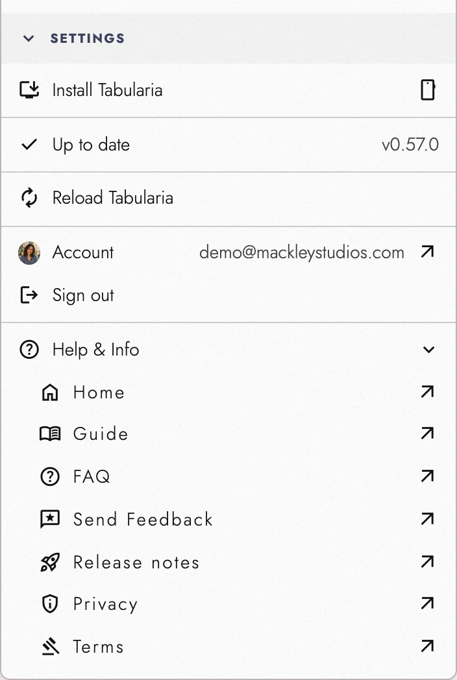The image size is (457, 680).
Task: Click the Help & Info question mark icon
Action: pos(29,350)
